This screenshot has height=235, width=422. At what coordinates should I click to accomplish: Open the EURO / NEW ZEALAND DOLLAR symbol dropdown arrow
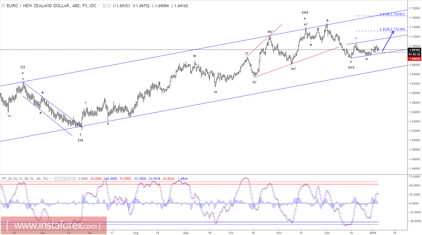[x=99, y=6]
